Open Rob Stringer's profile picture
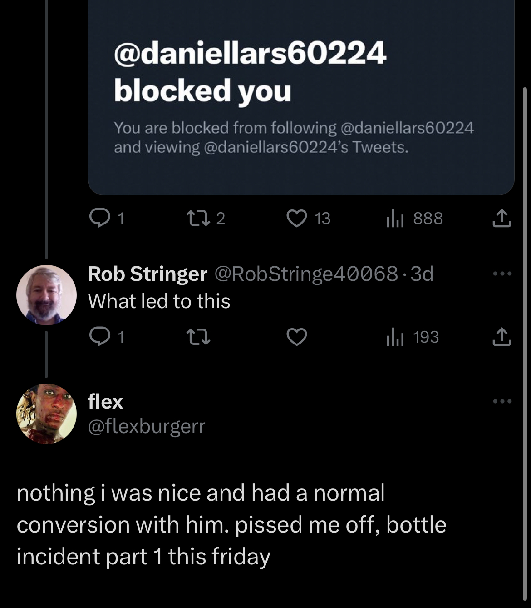 click(46, 295)
